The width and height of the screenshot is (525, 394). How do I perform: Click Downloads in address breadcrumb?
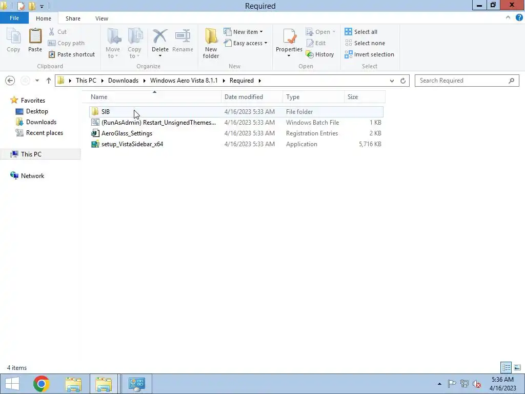tap(123, 81)
